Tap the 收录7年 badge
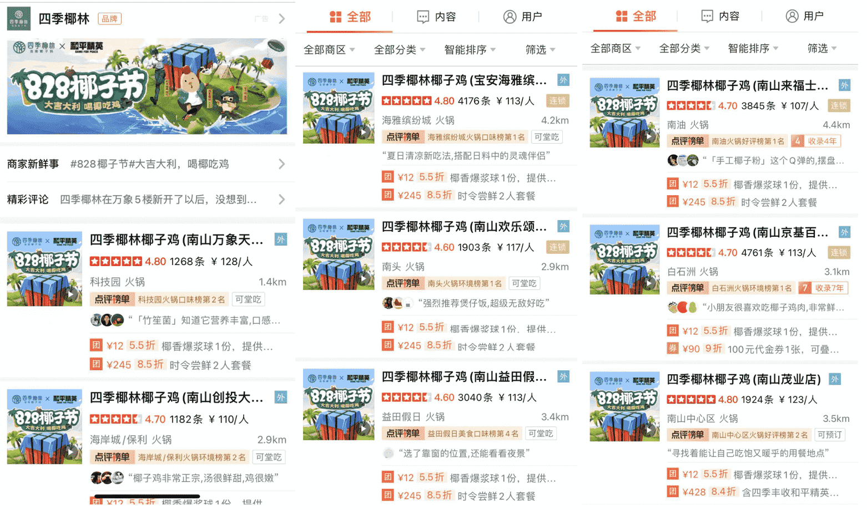The height and width of the screenshot is (510, 867). (824, 288)
